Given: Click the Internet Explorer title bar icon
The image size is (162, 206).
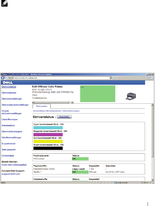Looking at the screenshot, I should coord(2,74).
